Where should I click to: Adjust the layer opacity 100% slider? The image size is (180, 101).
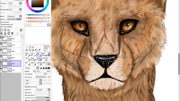point(14,19)
